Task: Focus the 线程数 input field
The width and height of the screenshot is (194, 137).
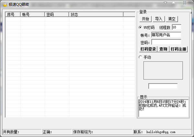Action: 177,27
